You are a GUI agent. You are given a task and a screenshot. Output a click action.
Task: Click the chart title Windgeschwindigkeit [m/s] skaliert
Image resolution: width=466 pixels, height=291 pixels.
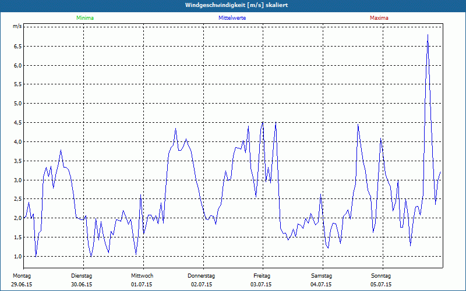[x=236, y=5]
